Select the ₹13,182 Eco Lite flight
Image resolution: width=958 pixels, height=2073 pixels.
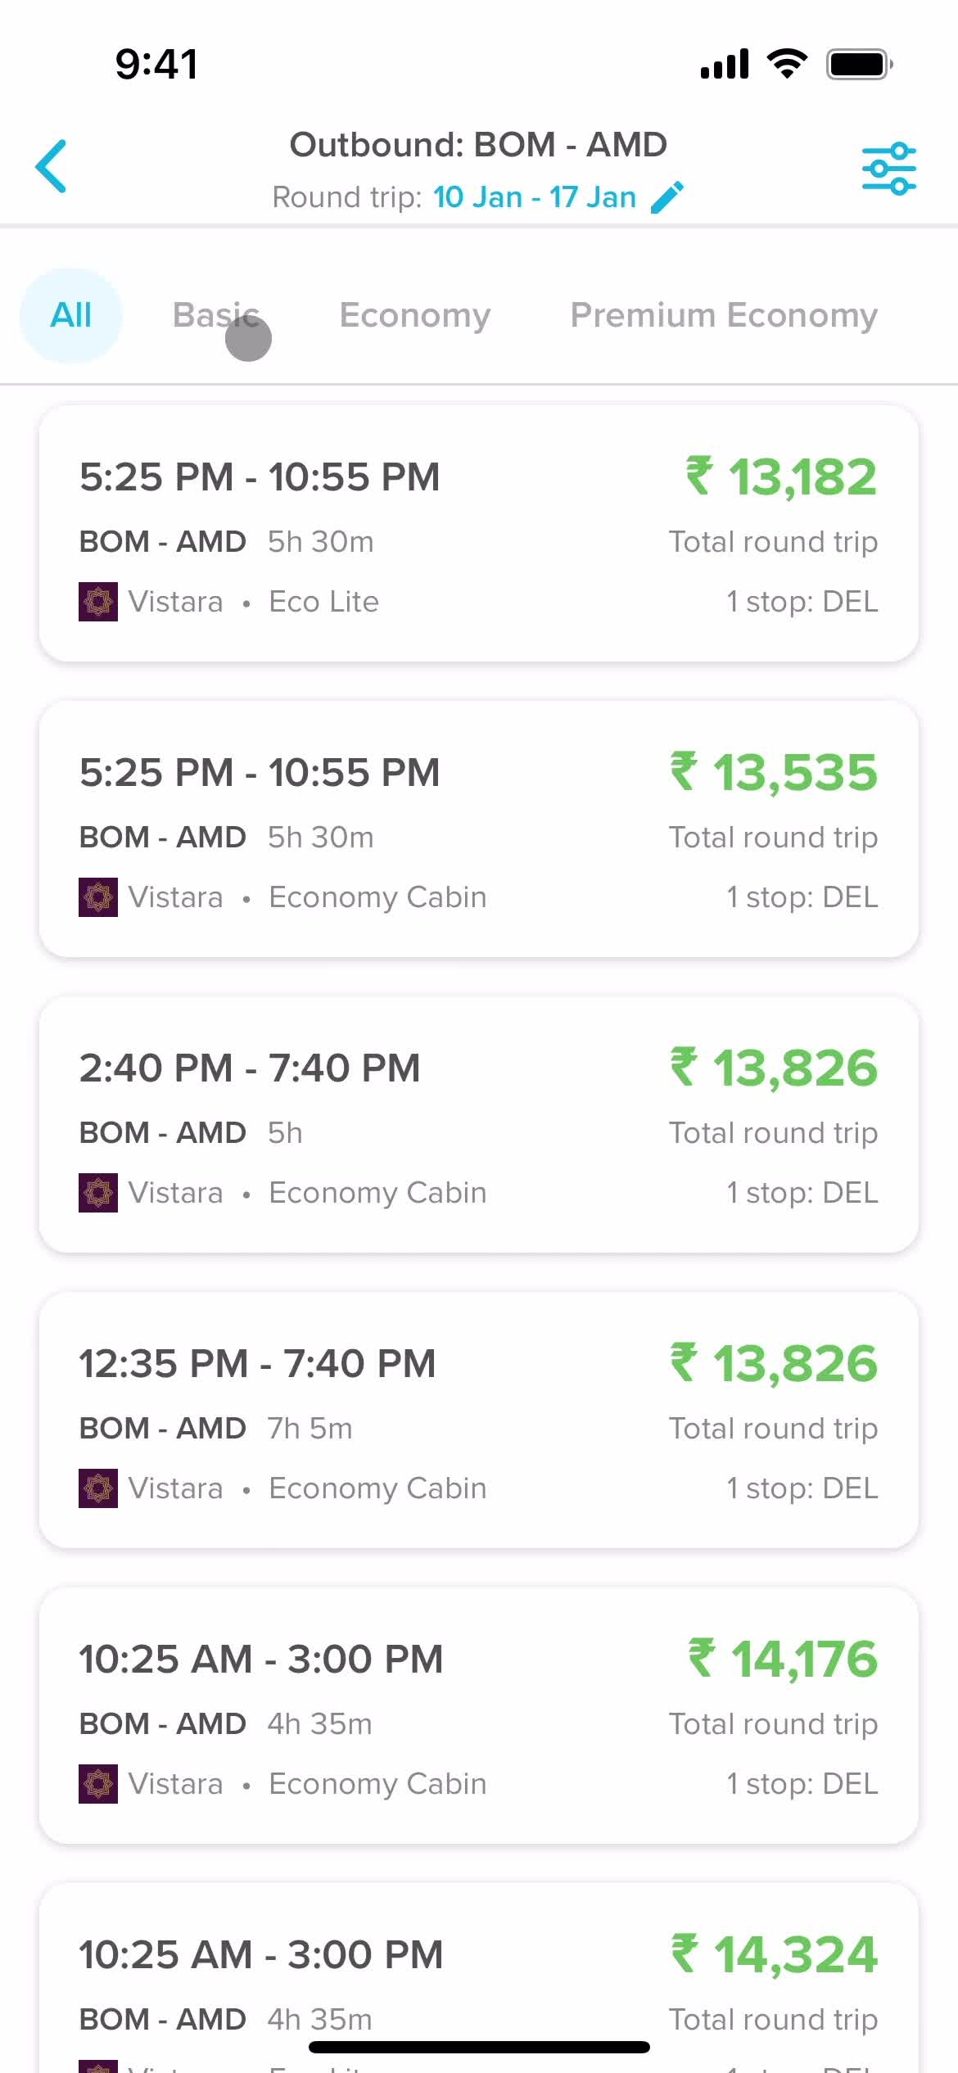pos(479,533)
